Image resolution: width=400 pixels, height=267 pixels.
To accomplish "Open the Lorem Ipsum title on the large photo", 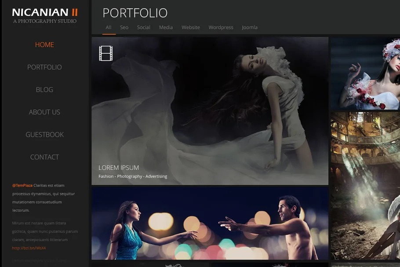I will 119,168.
